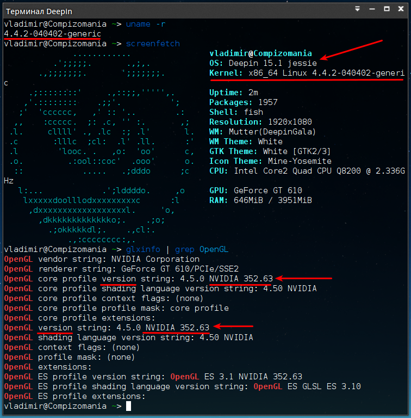
Task: Click 'WM Theme: White' line
Action: (x=246, y=142)
